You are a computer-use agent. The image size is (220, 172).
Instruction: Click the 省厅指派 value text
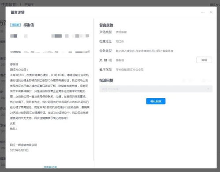[130, 70]
